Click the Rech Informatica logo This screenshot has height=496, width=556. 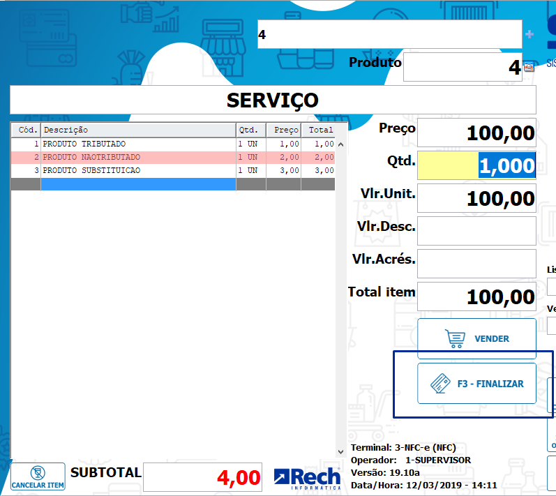307,479
